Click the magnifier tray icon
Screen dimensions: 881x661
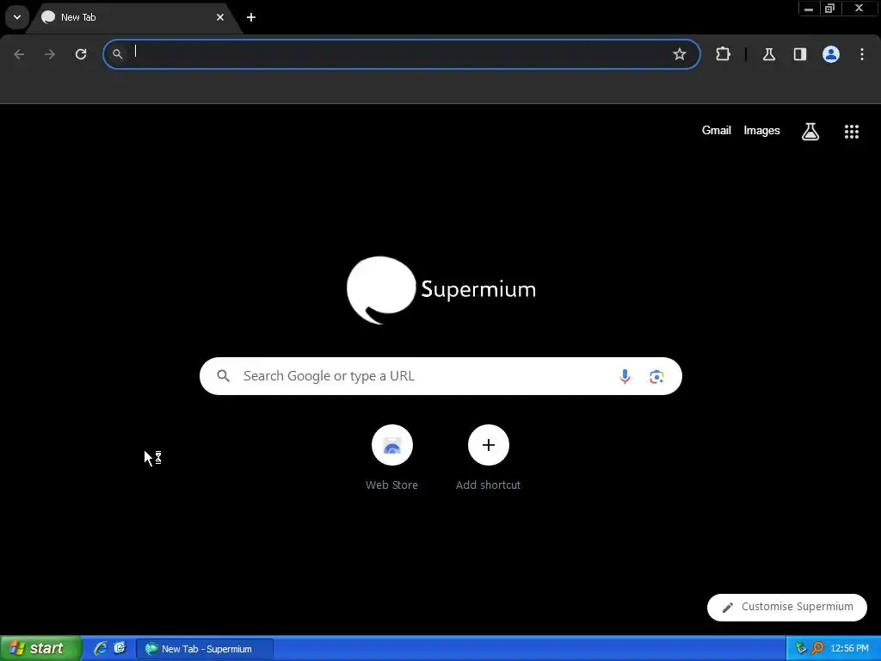pos(817,648)
